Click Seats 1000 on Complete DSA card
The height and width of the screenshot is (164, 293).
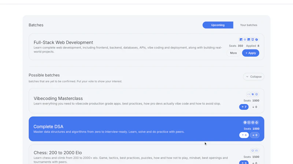click(252, 129)
